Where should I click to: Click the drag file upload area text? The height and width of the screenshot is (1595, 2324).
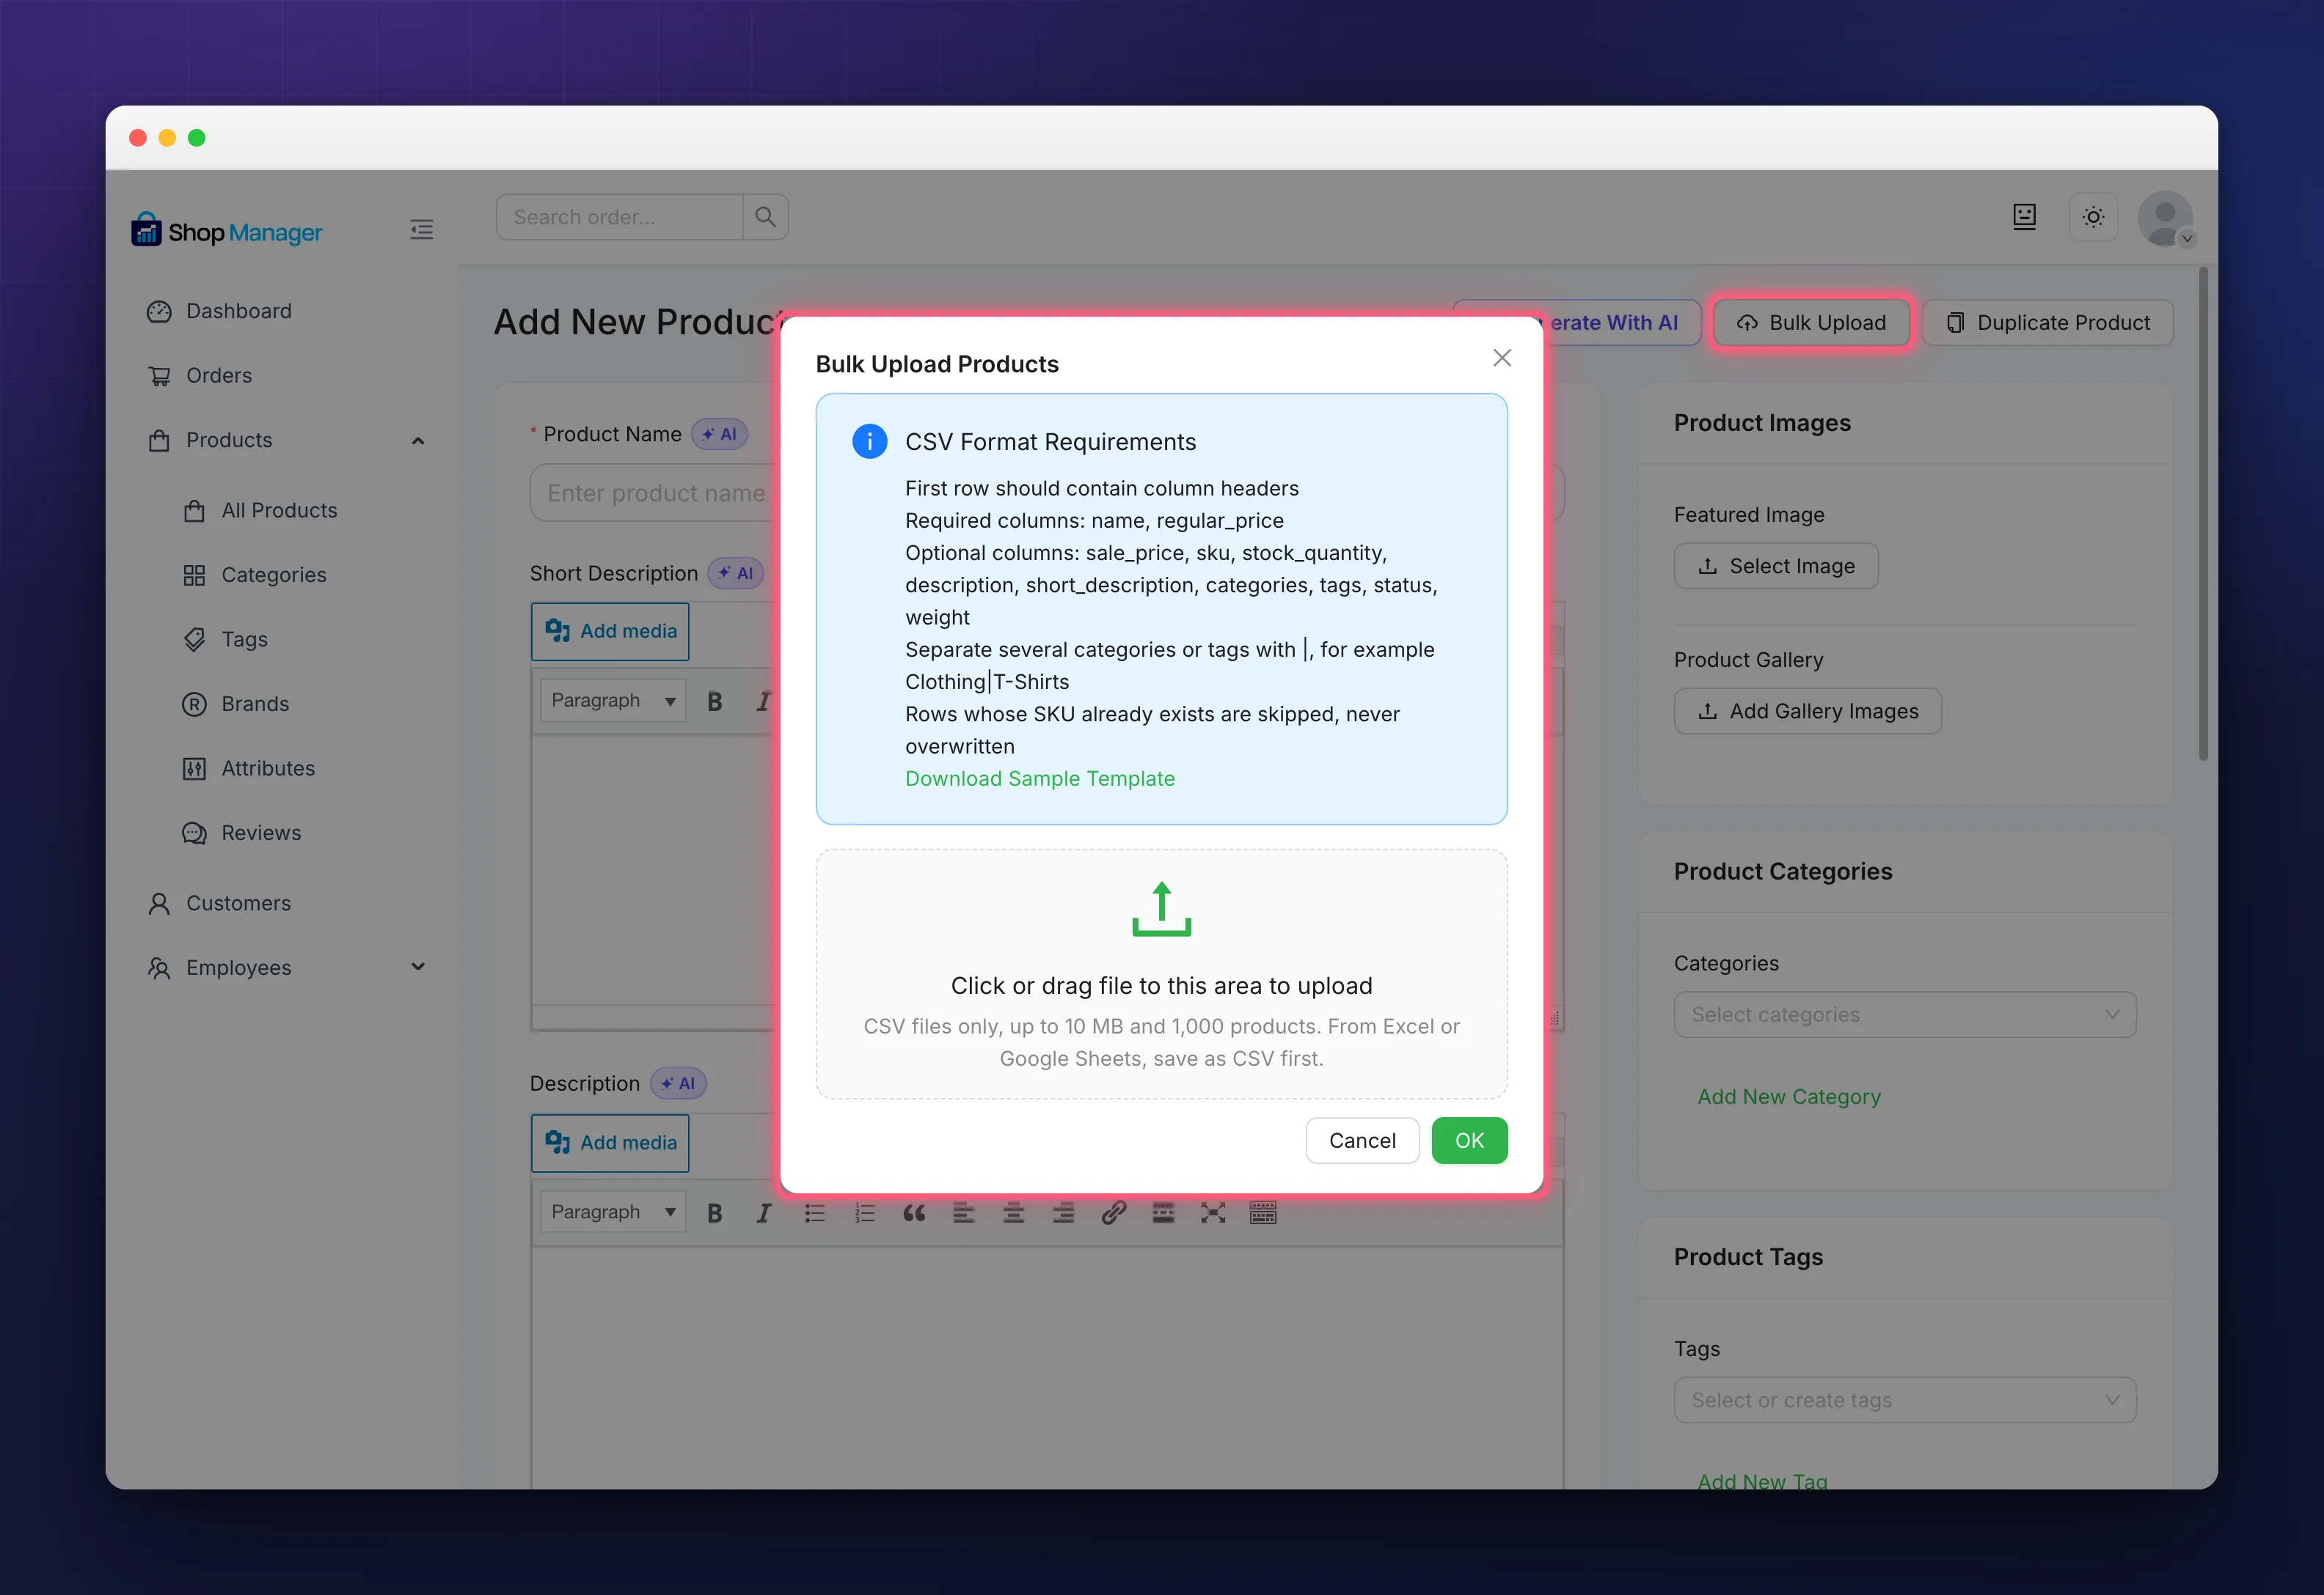point(1161,985)
